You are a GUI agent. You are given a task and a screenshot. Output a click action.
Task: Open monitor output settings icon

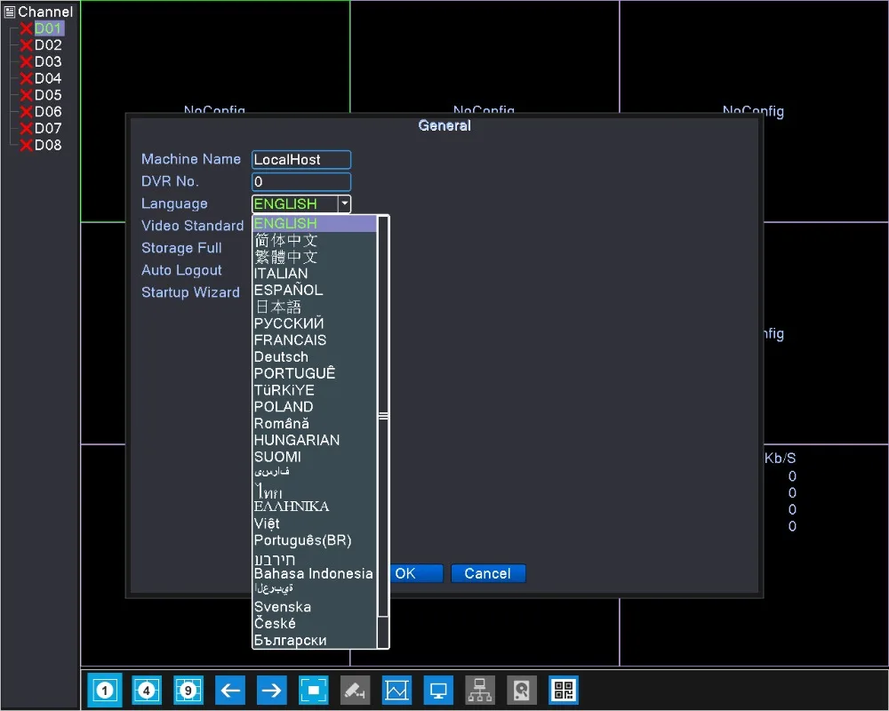point(438,690)
